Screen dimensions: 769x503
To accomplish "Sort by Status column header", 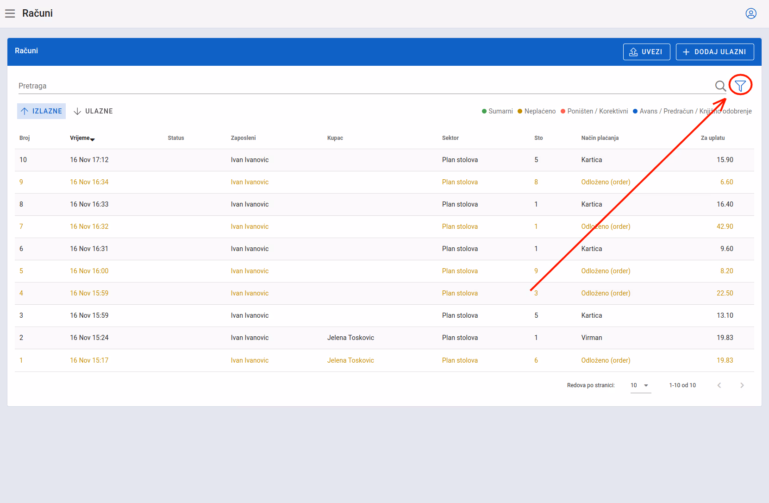I will [x=176, y=138].
